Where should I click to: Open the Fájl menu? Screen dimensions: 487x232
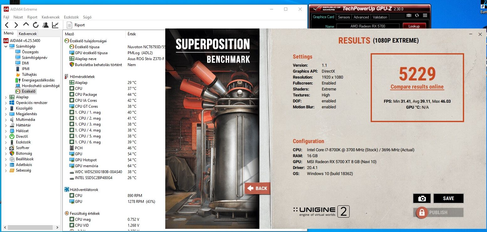click(6, 17)
